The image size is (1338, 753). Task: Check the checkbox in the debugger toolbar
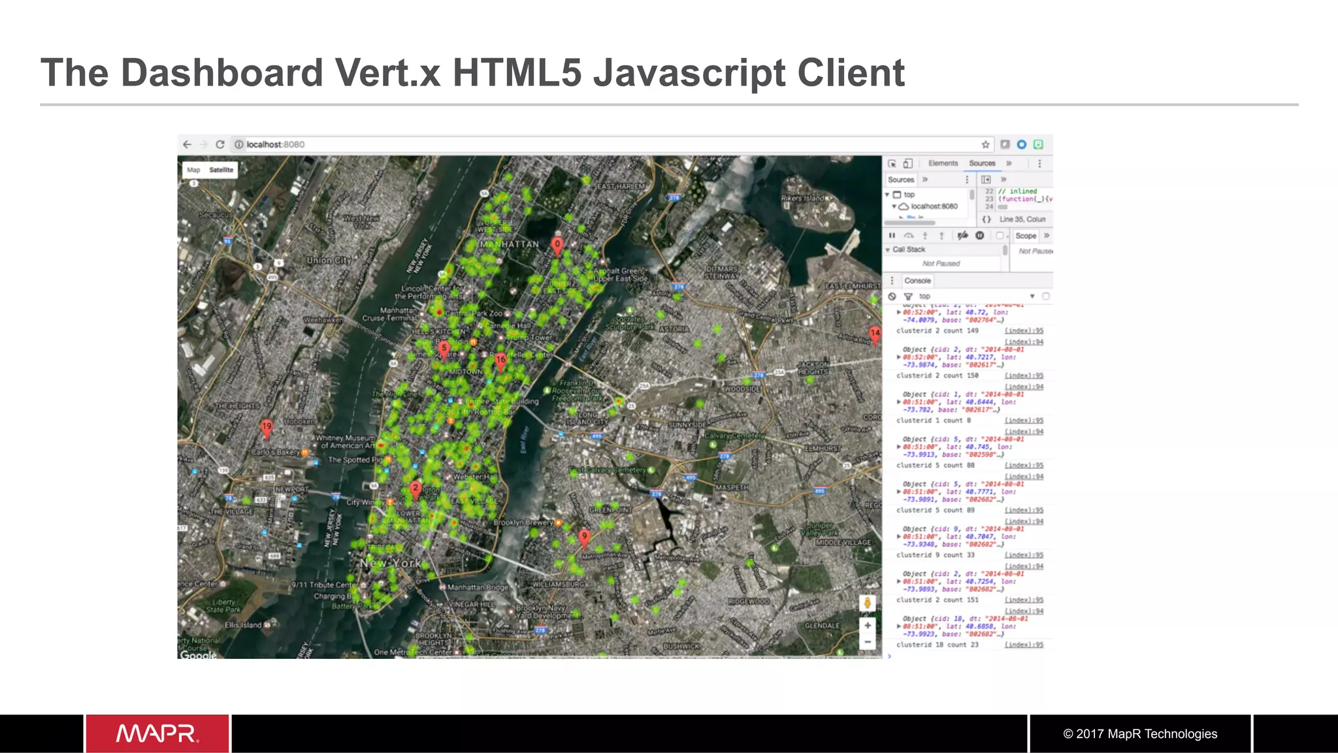tap(1000, 236)
